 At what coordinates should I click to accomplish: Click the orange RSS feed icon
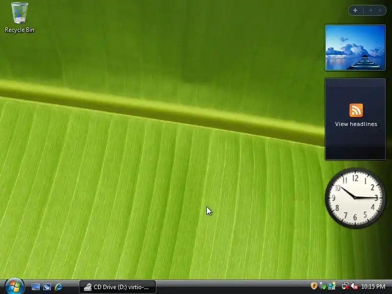[x=356, y=110]
